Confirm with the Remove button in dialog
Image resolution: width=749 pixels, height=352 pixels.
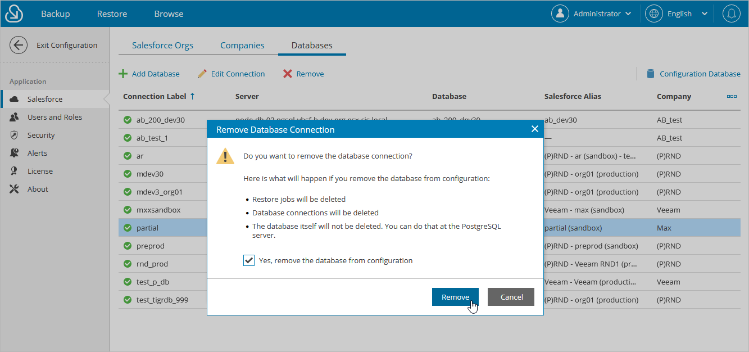[x=455, y=297]
